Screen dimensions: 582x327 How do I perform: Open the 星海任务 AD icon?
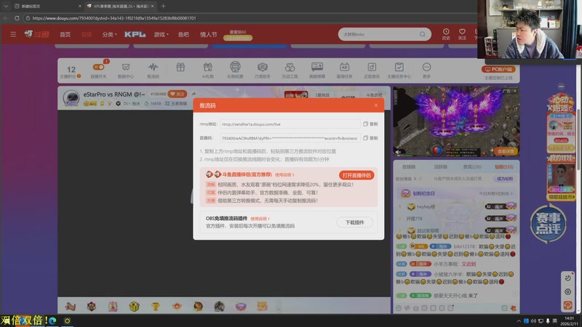344,70
